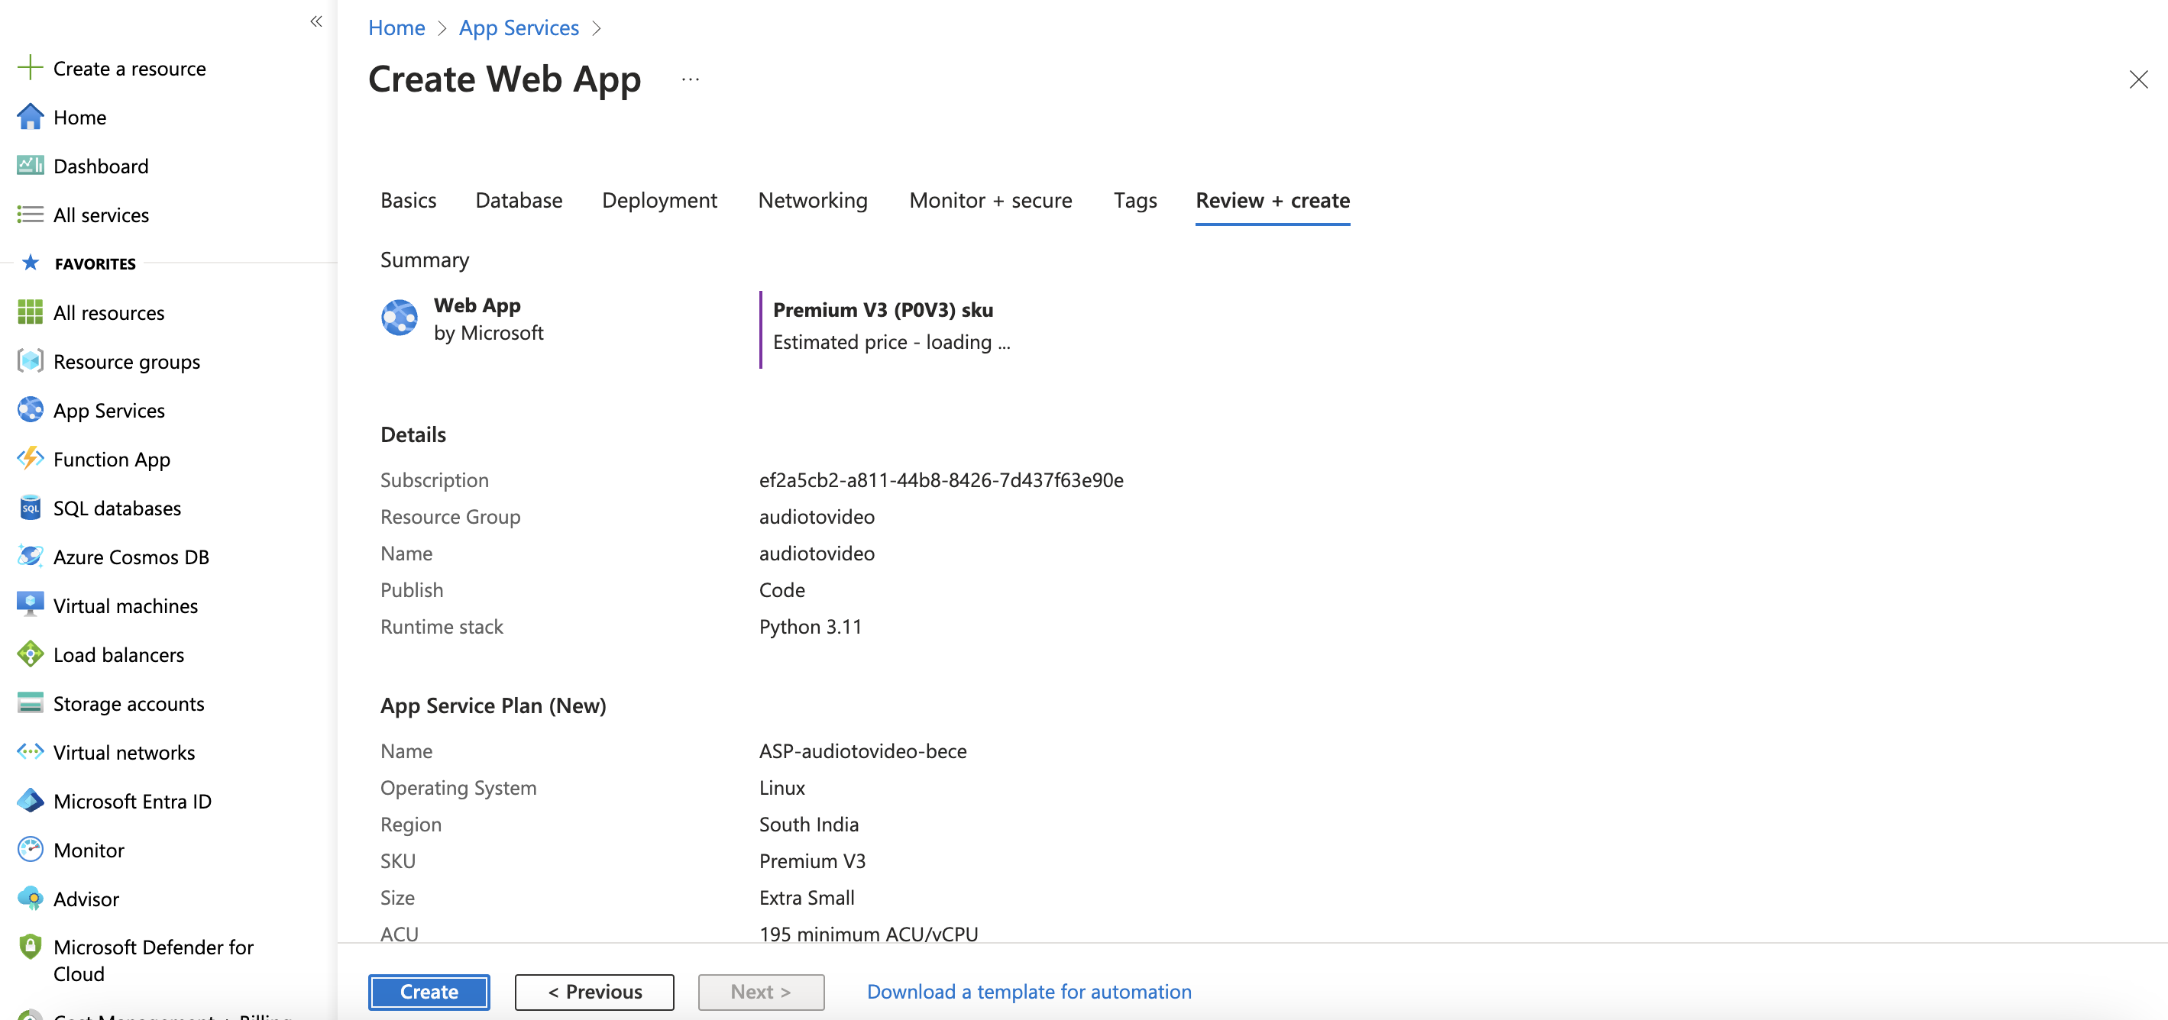Click the Publish value Code

point(781,589)
